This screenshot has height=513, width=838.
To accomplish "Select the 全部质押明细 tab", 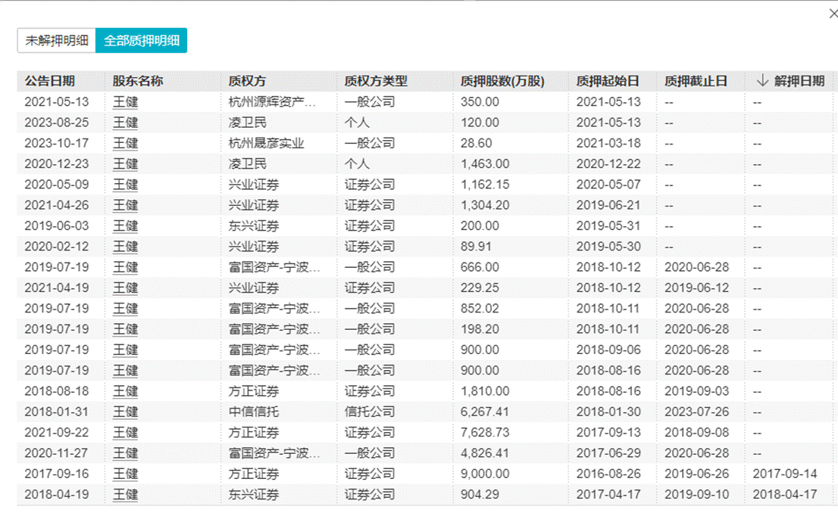I will click(x=141, y=41).
